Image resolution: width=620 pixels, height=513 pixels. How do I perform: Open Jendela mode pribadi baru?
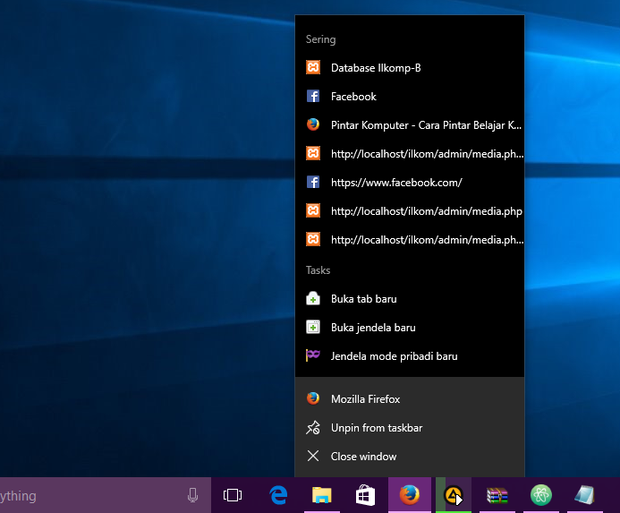click(x=394, y=356)
